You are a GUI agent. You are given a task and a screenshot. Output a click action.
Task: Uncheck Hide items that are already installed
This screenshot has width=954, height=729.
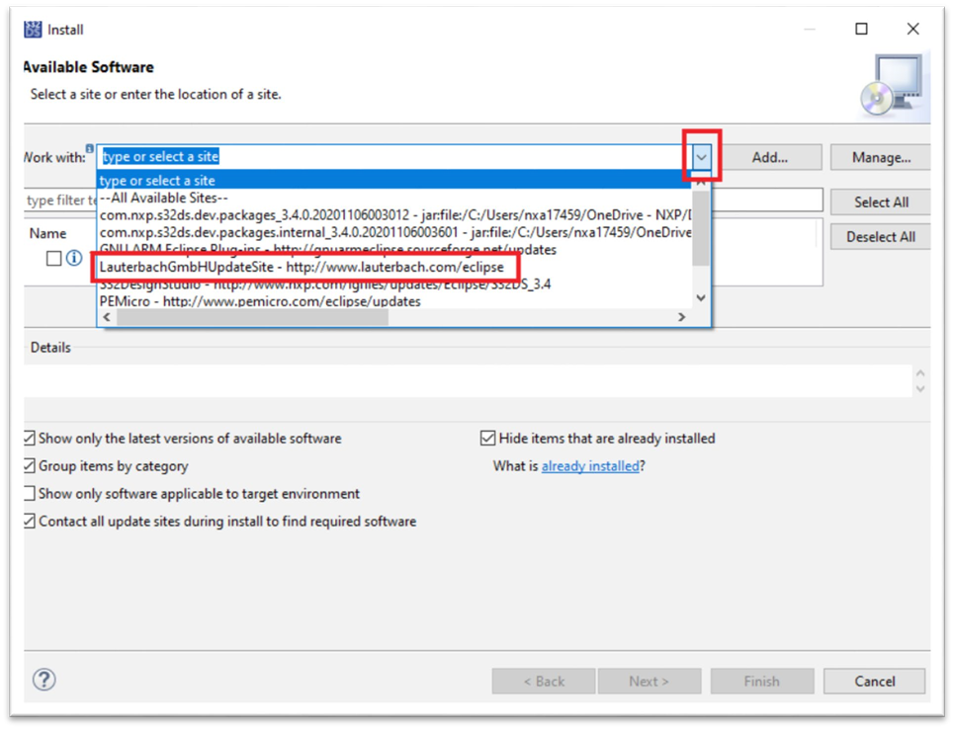(487, 438)
